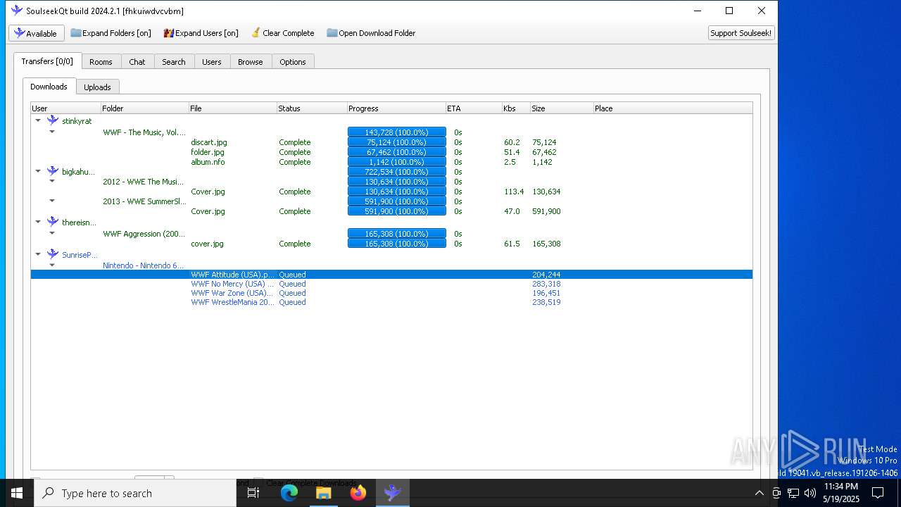Open the notification center icon
This screenshot has width=901, height=507.
878,493
